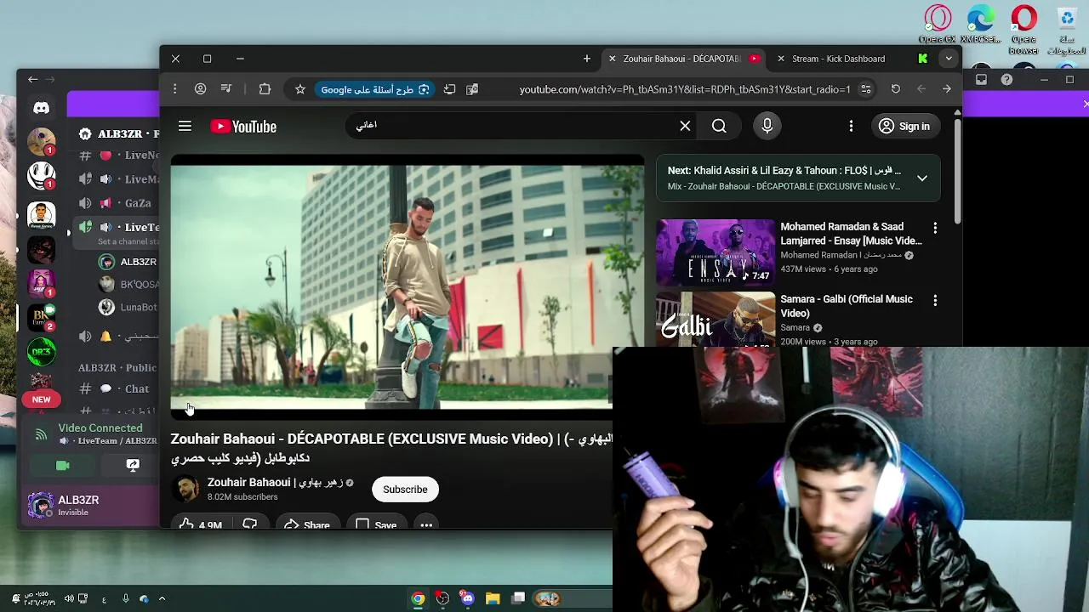Toggle Discord camera video button

pyautogui.click(x=62, y=465)
